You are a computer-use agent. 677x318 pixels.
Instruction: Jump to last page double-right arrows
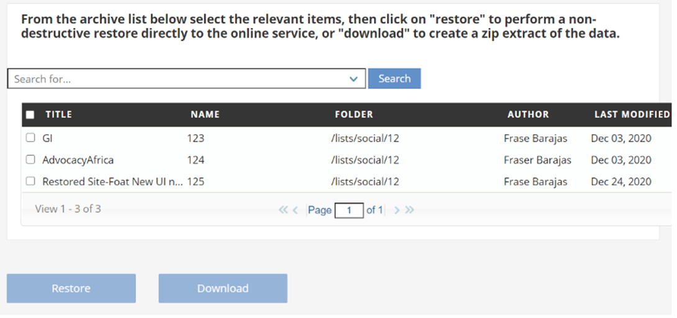click(x=409, y=210)
